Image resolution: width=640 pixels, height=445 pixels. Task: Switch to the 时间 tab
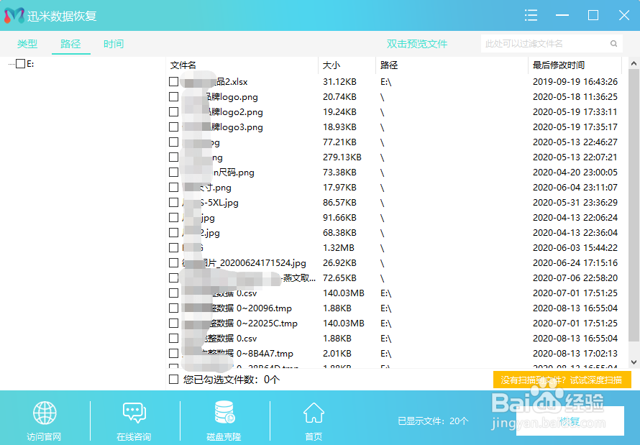113,43
